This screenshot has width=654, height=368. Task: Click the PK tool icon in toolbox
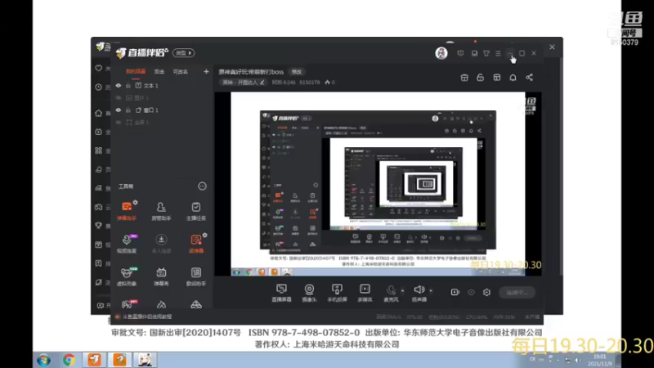tap(128, 304)
